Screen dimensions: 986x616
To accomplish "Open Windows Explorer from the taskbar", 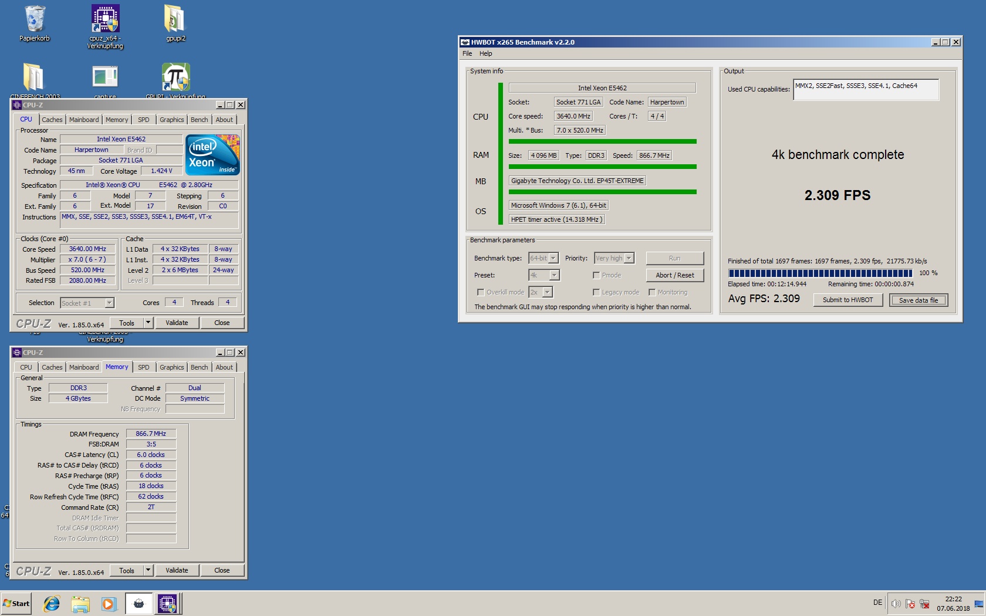I will [80, 603].
